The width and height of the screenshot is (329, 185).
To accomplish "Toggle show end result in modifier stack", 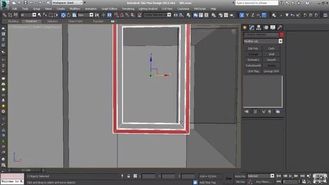I will click(x=255, y=112).
